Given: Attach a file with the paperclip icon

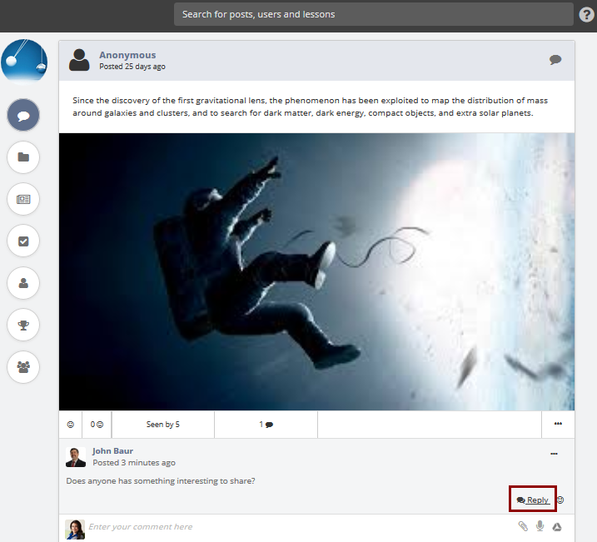Looking at the screenshot, I should click(x=523, y=526).
